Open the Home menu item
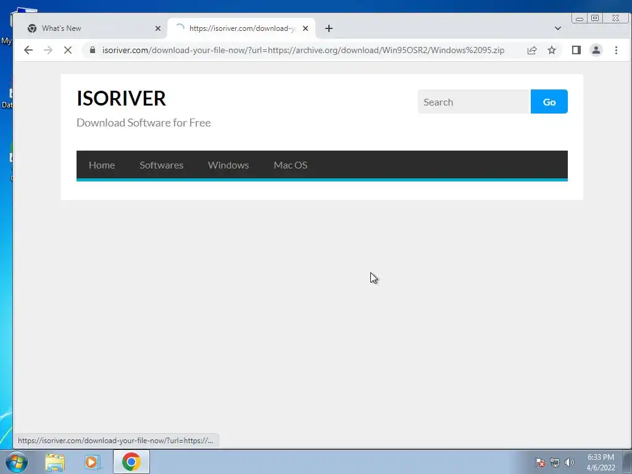This screenshot has height=474, width=632. click(x=102, y=165)
